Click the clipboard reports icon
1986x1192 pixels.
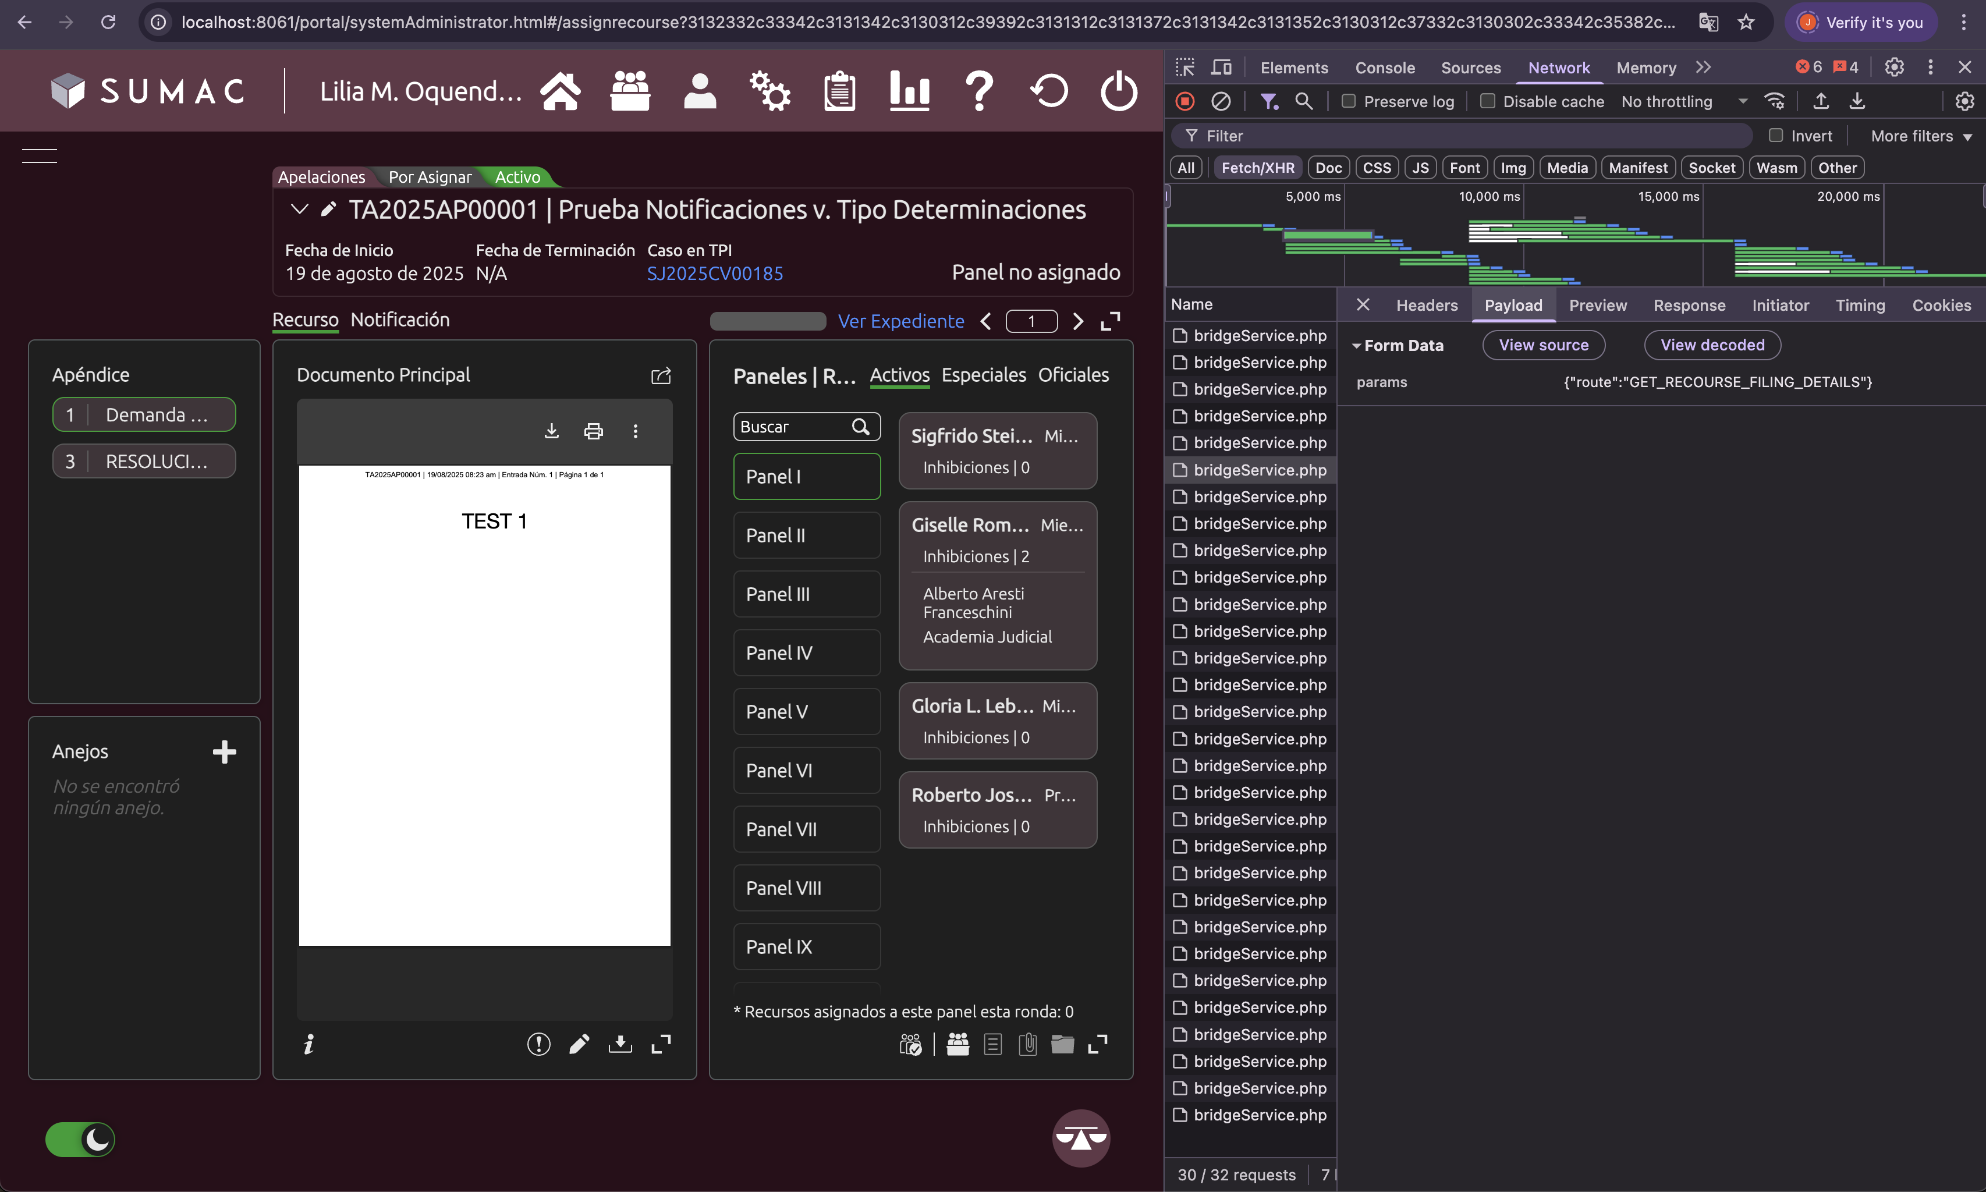click(839, 91)
